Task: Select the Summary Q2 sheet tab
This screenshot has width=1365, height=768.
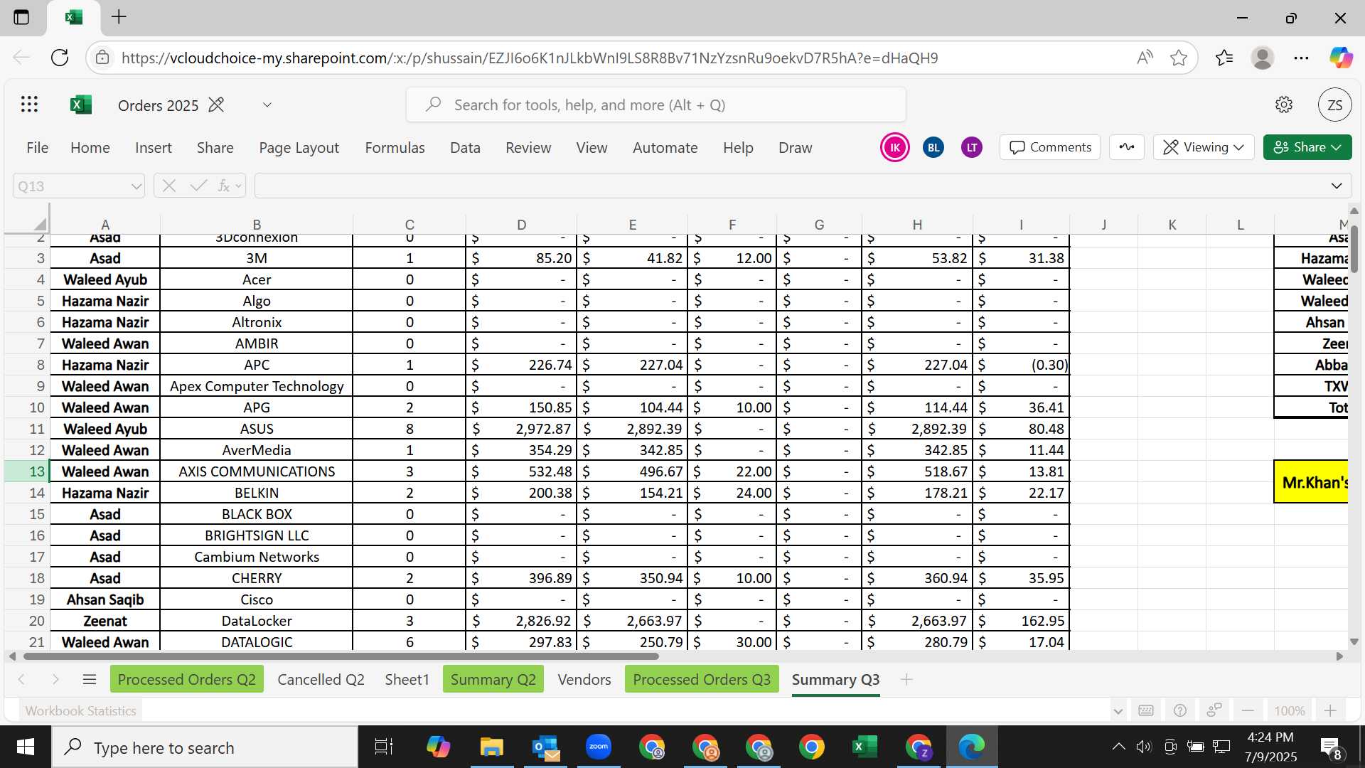Action: pyautogui.click(x=493, y=680)
